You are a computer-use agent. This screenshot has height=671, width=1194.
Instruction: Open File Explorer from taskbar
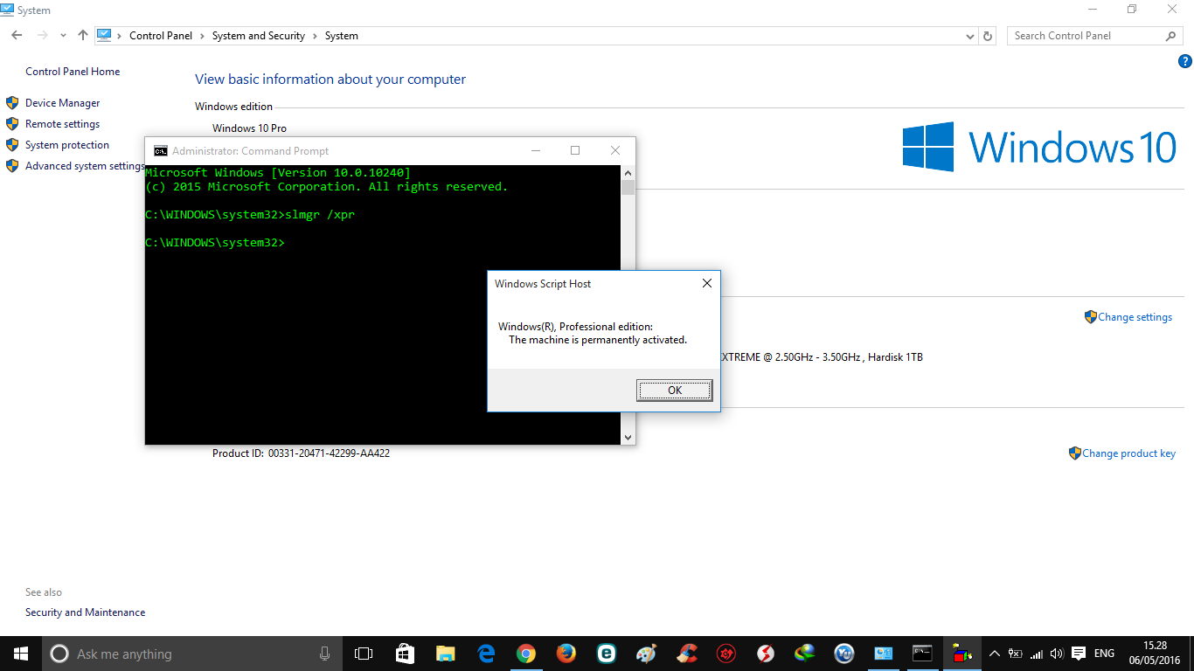[446, 654]
